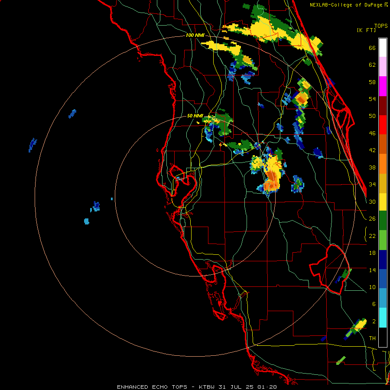
Task: Click the legend value 2
Action: [x=374, y=322]
